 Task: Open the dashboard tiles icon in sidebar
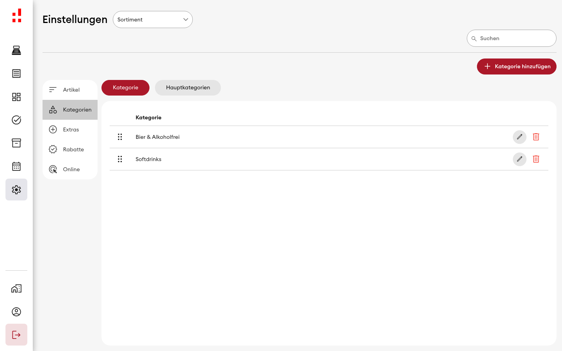[16, 97]
